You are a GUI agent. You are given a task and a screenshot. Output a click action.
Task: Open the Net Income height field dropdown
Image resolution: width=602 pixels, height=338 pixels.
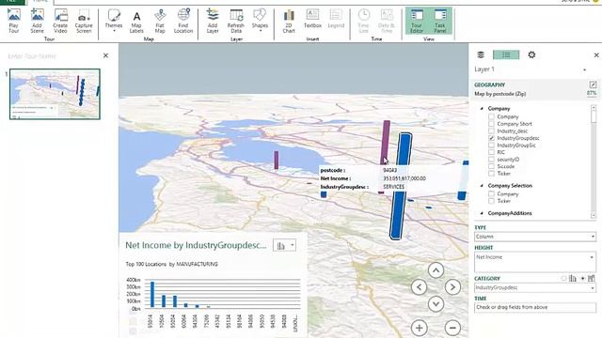(592, 257)
